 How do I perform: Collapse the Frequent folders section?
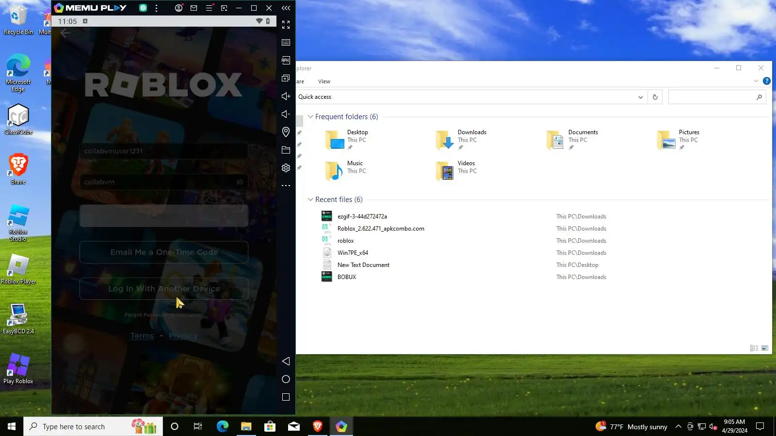coord(310,117)
